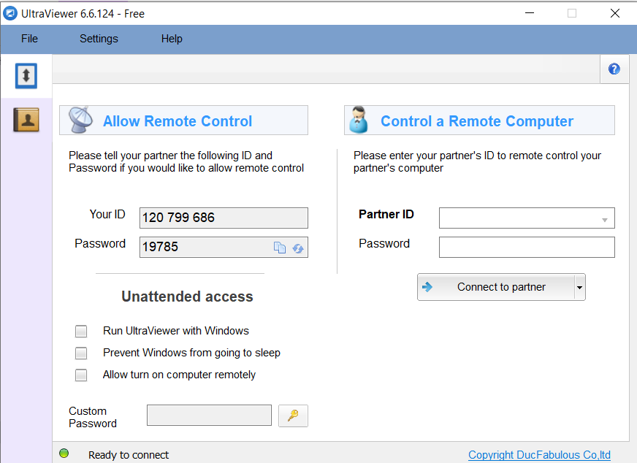Expand the Partner ID dropdown list
Screen dimensions: 637x463
(x=604, y=218)
